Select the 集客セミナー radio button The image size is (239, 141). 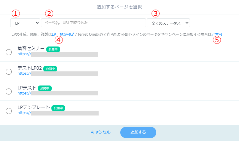9,52
